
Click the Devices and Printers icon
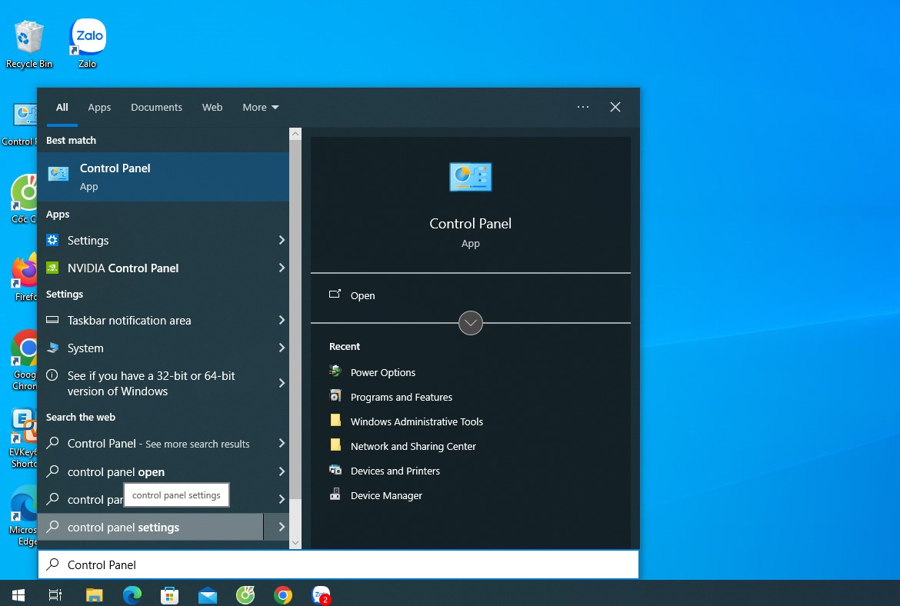pos(335,470)
